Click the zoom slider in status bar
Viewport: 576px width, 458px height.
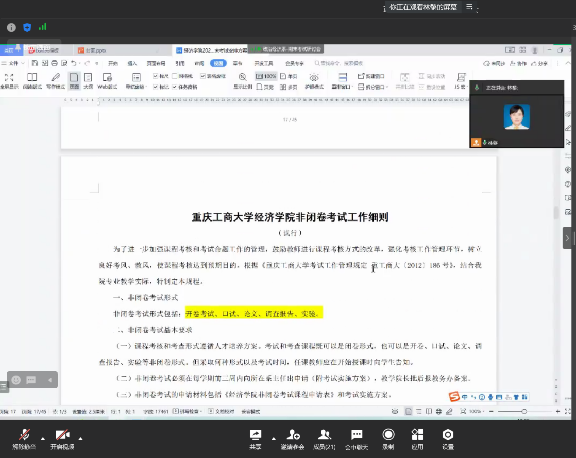point(524,411)
